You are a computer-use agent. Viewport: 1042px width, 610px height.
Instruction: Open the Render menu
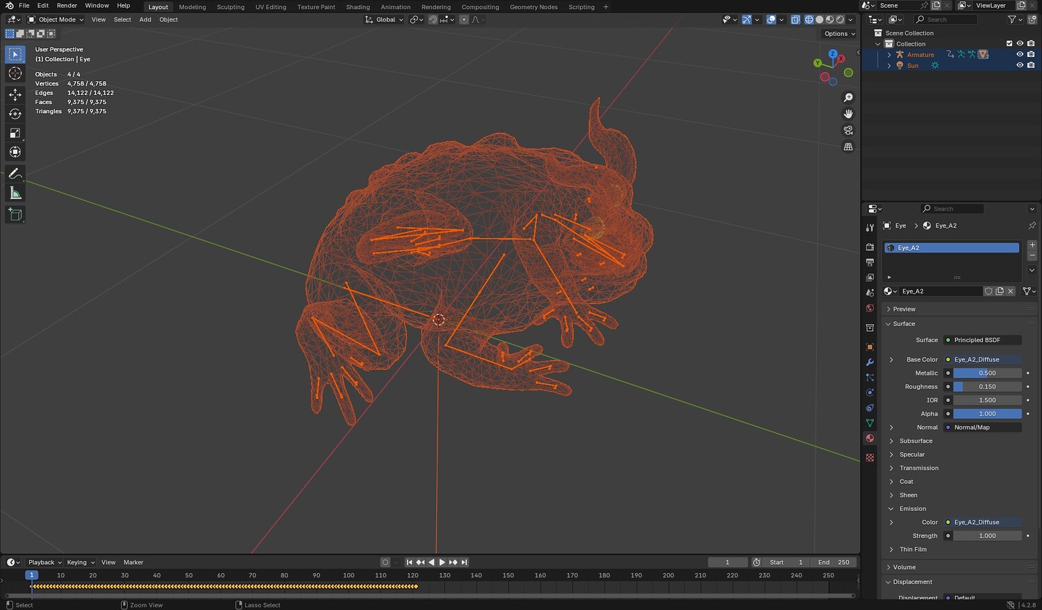coord(67,6)
